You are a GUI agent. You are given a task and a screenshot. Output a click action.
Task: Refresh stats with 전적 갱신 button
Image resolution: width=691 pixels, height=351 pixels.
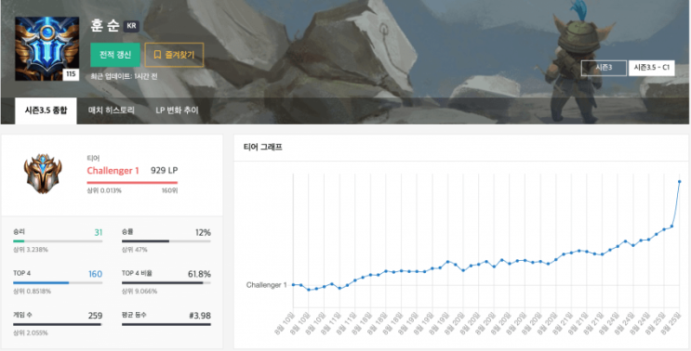click(x=115, y=55)
